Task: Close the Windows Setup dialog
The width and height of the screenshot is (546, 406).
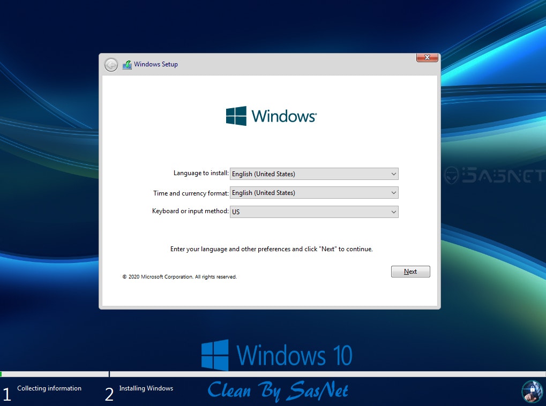Action: 427,57
